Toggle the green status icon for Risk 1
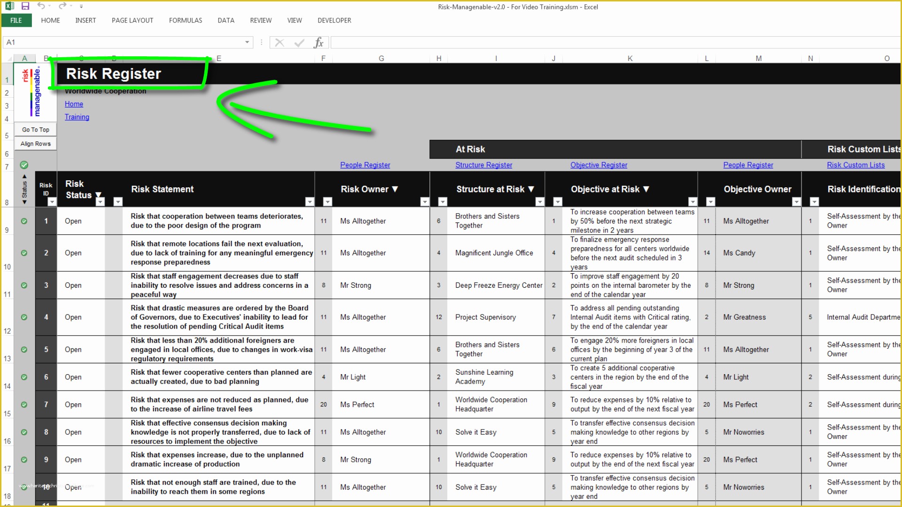The image size is (902, 507). (x=24, y=221)
